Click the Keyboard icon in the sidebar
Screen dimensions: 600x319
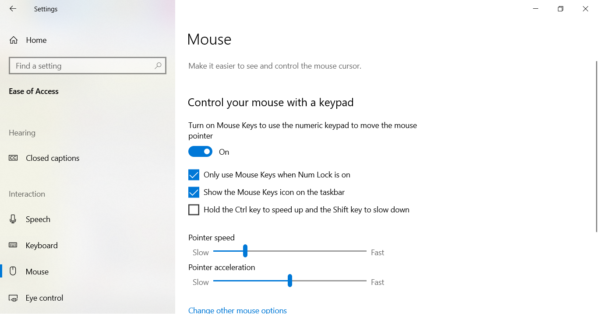coord(14,245)
